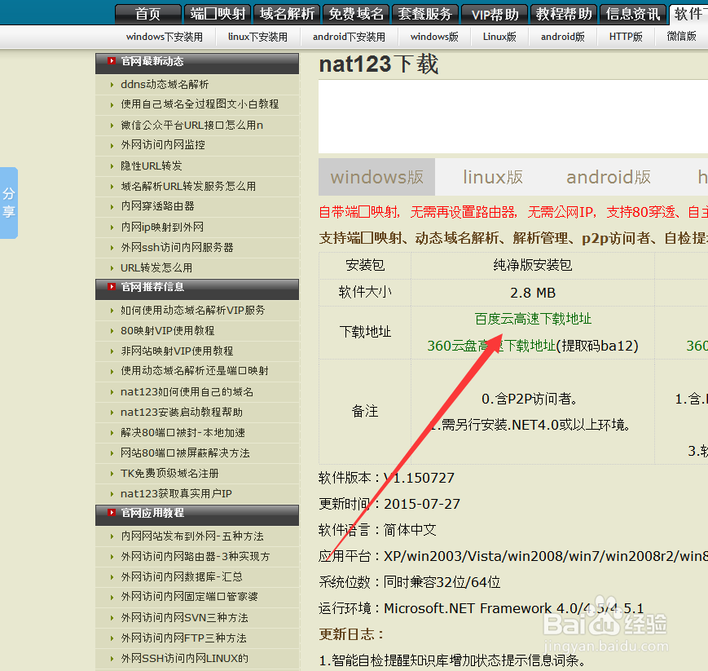This screenshot has height=671, width=708.
Task: Click the nat123下载 page heading
Action: coord(378,64)
